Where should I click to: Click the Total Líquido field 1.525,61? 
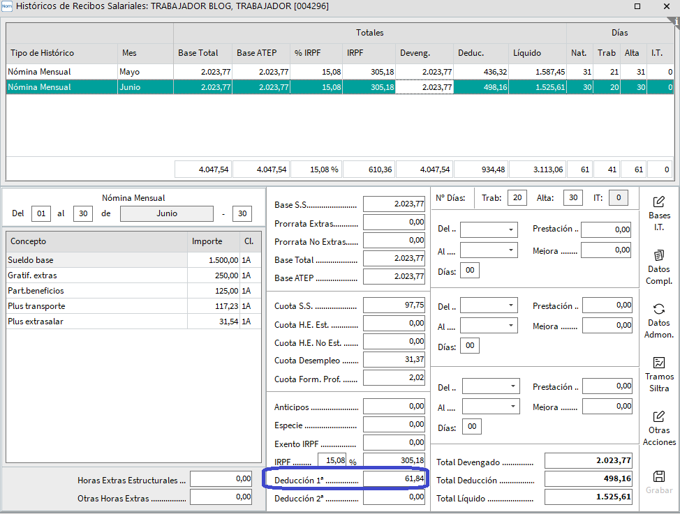tap(589, 497)
